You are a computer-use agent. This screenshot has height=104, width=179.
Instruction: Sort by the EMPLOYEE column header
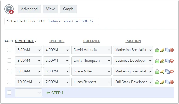click(x=92, y=41)
